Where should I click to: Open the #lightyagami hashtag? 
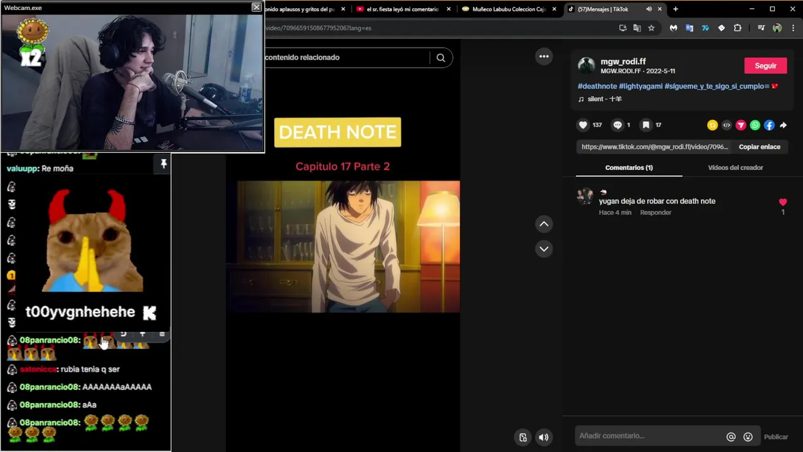[x=641, y=86]
